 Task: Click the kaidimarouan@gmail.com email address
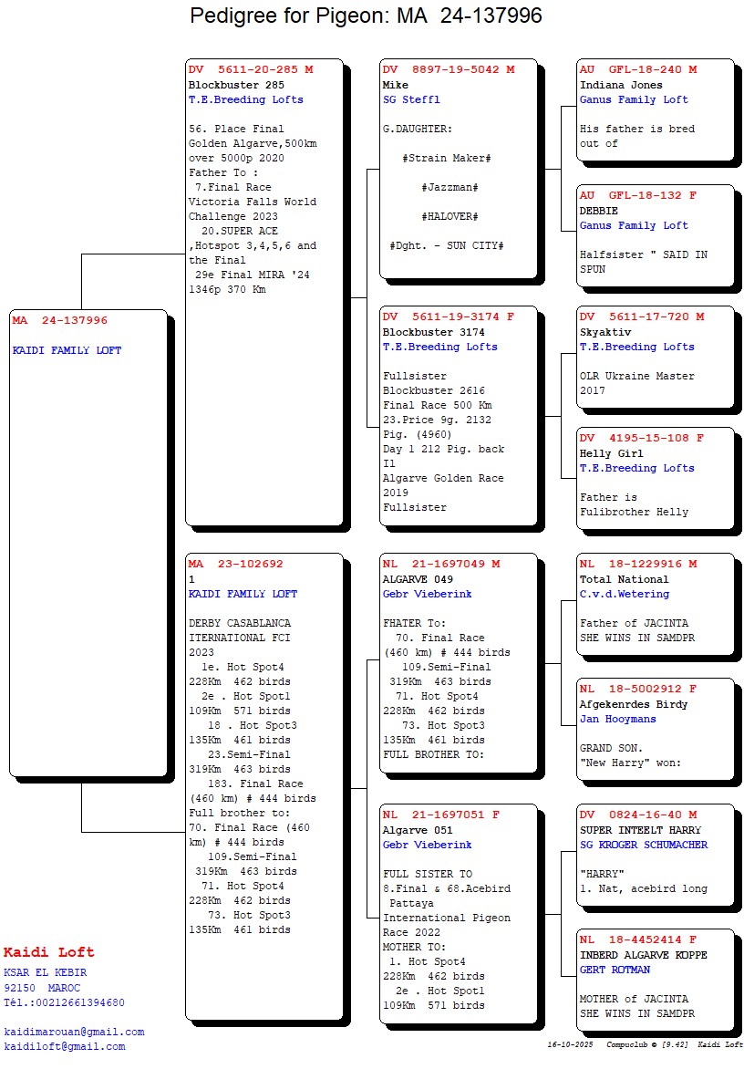(74, 1032)
